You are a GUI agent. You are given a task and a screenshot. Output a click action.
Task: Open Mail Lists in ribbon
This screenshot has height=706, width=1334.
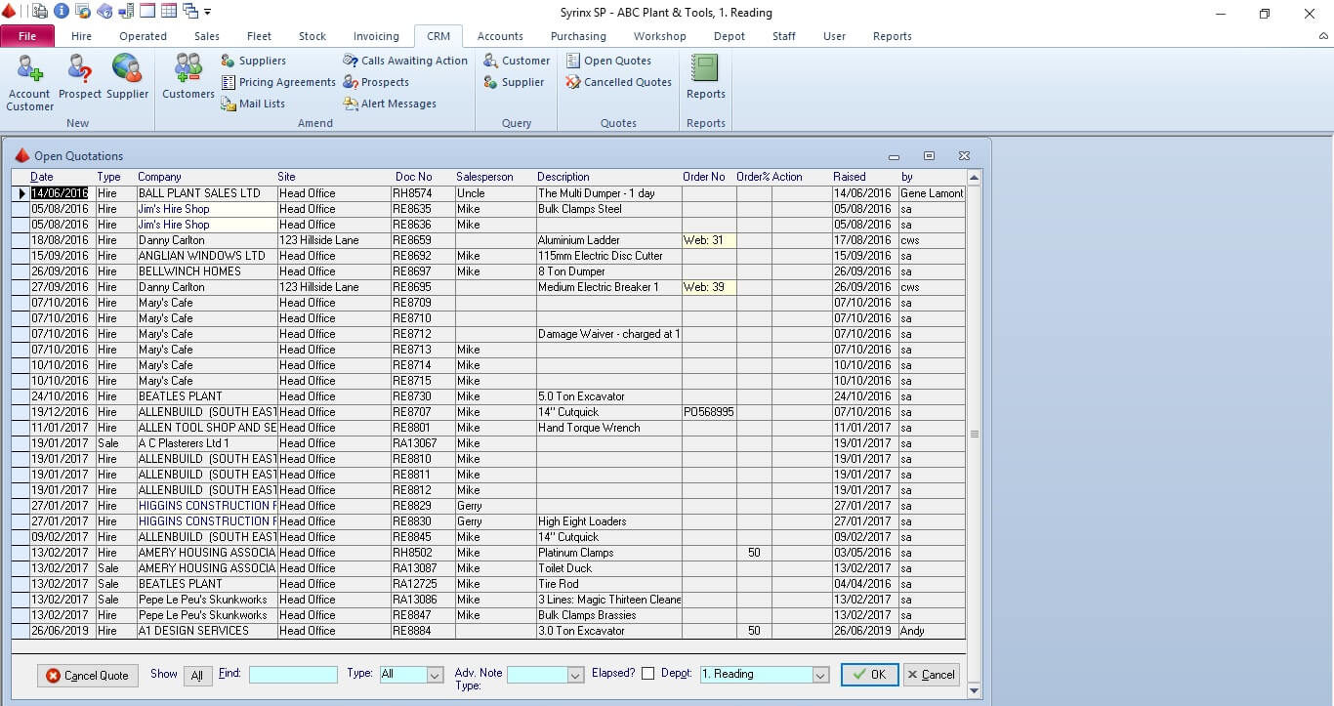coord(253,104)
